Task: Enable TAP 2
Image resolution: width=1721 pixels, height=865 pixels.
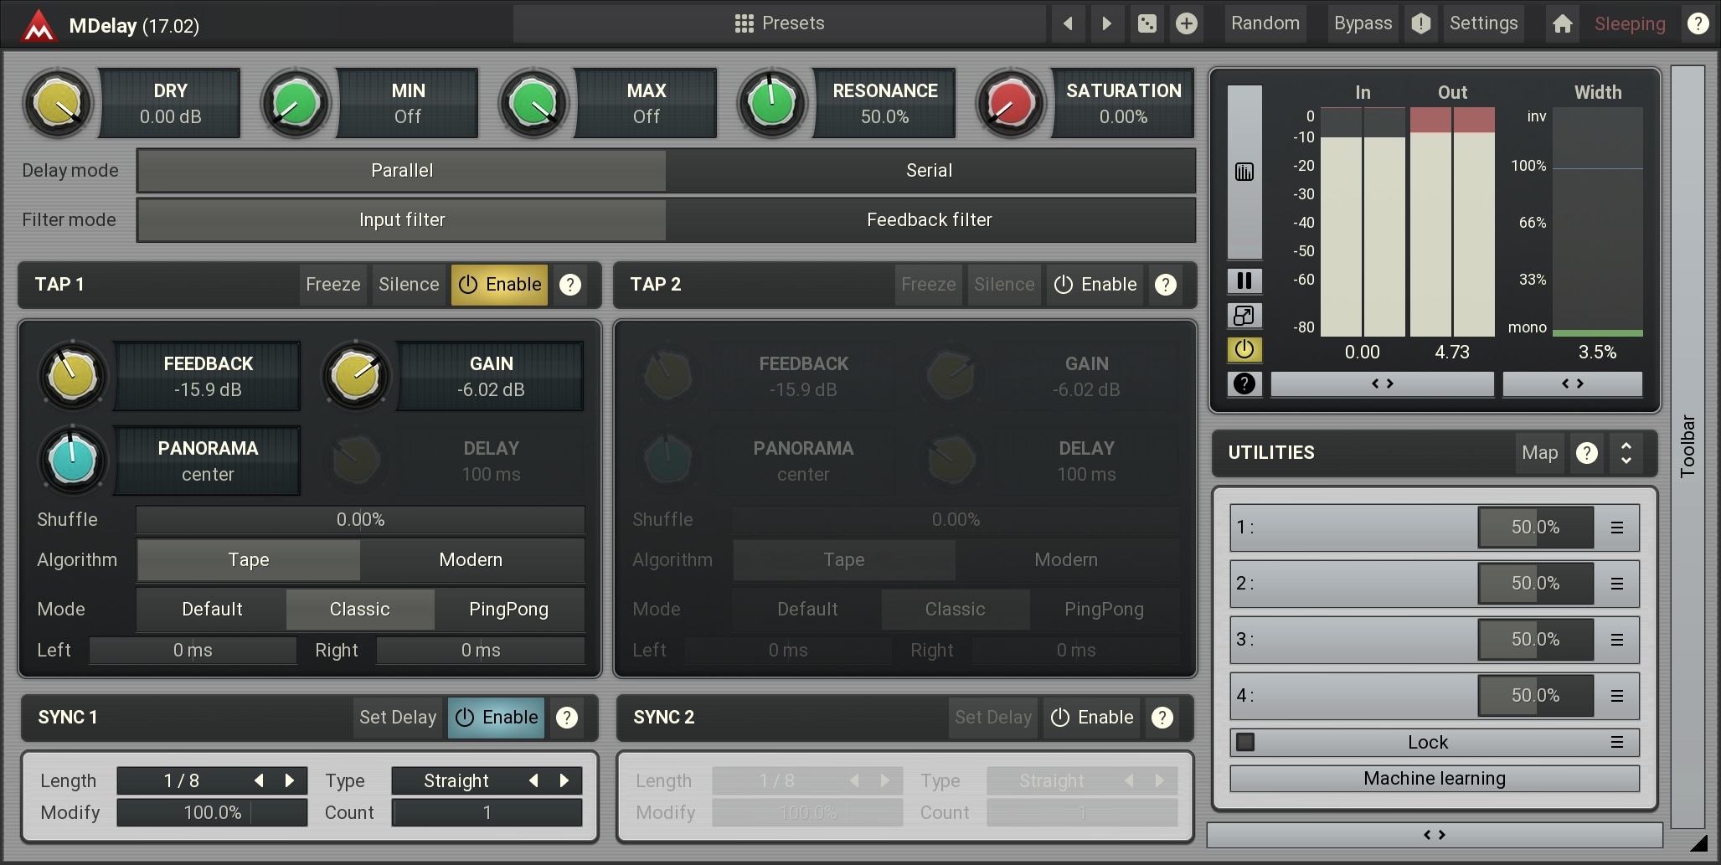Action: click(x=1095, y=285)
